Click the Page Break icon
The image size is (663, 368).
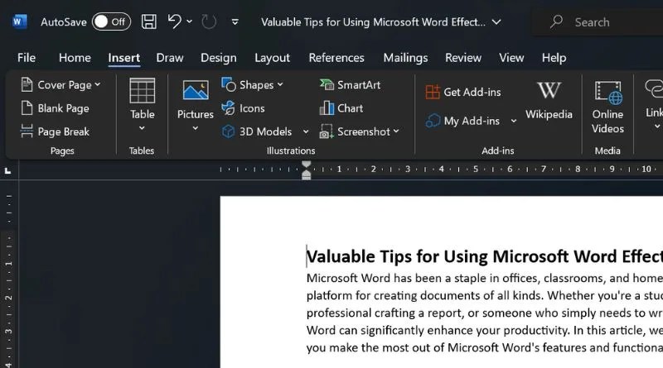click(x=27, y=131)
